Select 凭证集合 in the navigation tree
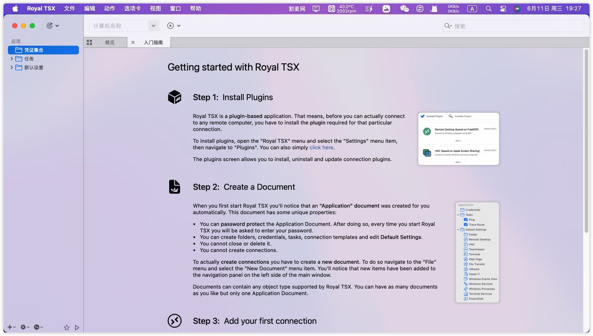593x336 pixels. (x=43, y=50)
